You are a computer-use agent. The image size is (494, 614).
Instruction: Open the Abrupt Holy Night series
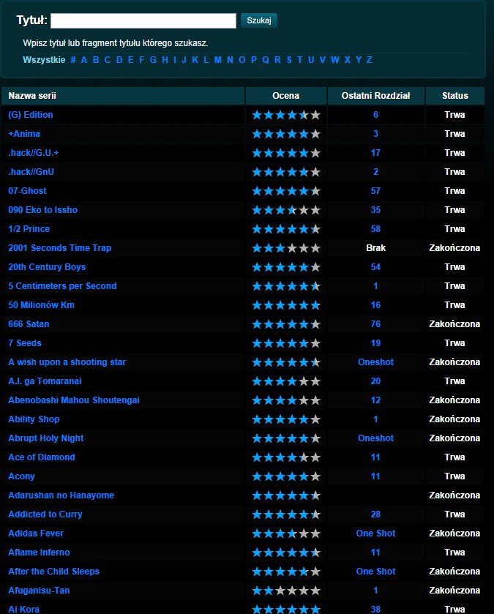click(x=46, y=438)
